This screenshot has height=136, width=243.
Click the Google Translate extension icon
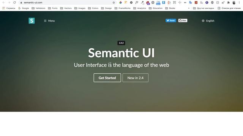tap(191, 3)
